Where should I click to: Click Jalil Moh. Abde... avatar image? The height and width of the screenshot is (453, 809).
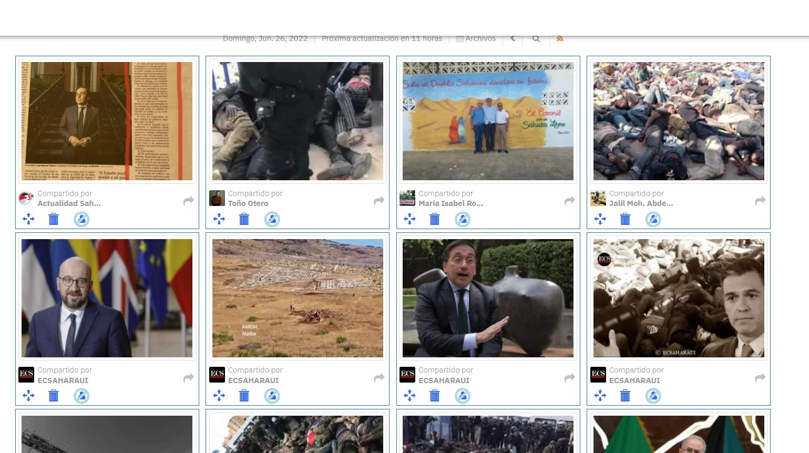click(x=598, y=198)
